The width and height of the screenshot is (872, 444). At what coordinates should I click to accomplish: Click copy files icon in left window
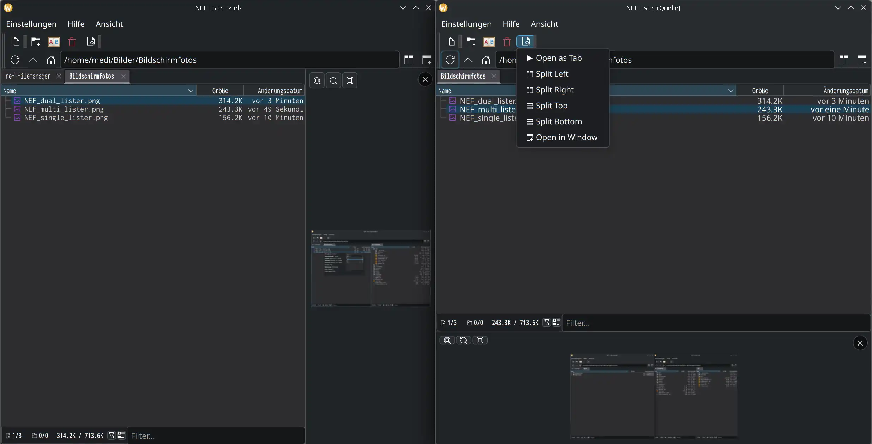click(x=15, y=42)
